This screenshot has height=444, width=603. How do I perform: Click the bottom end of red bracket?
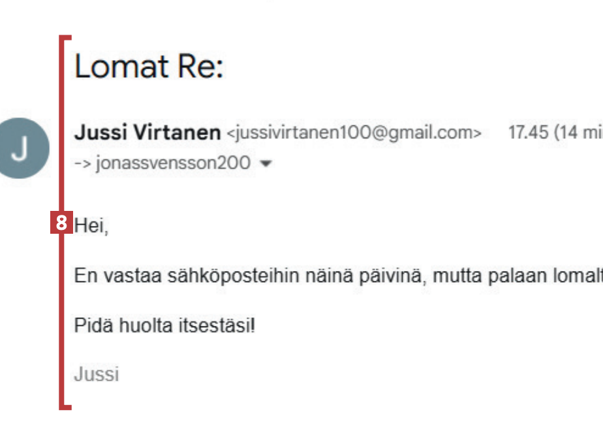click(65, 407)
